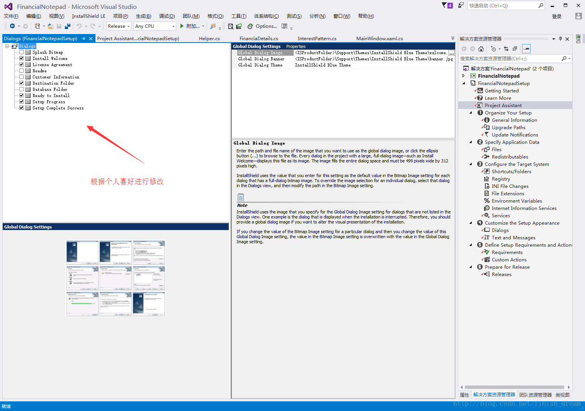Click the send feedback icon
The height and width of the screenshot is (411, 585).
click(x=461, y=5)
